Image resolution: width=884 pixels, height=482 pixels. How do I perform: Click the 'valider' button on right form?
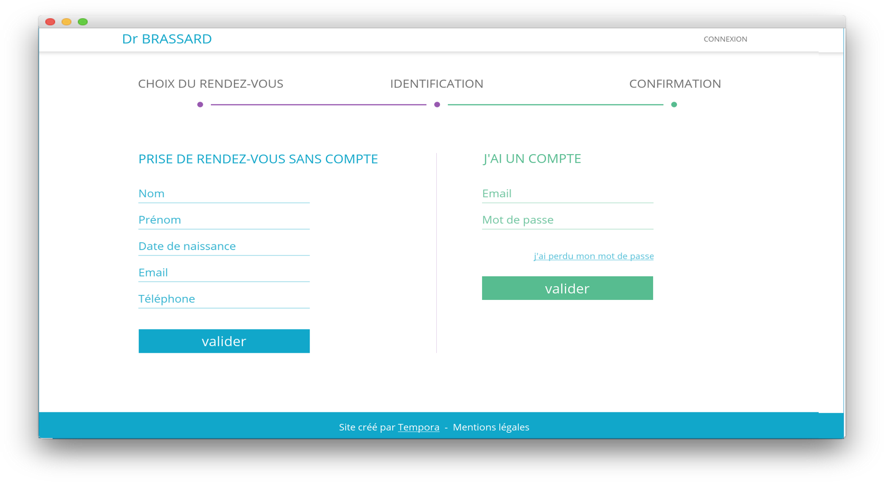567,288
